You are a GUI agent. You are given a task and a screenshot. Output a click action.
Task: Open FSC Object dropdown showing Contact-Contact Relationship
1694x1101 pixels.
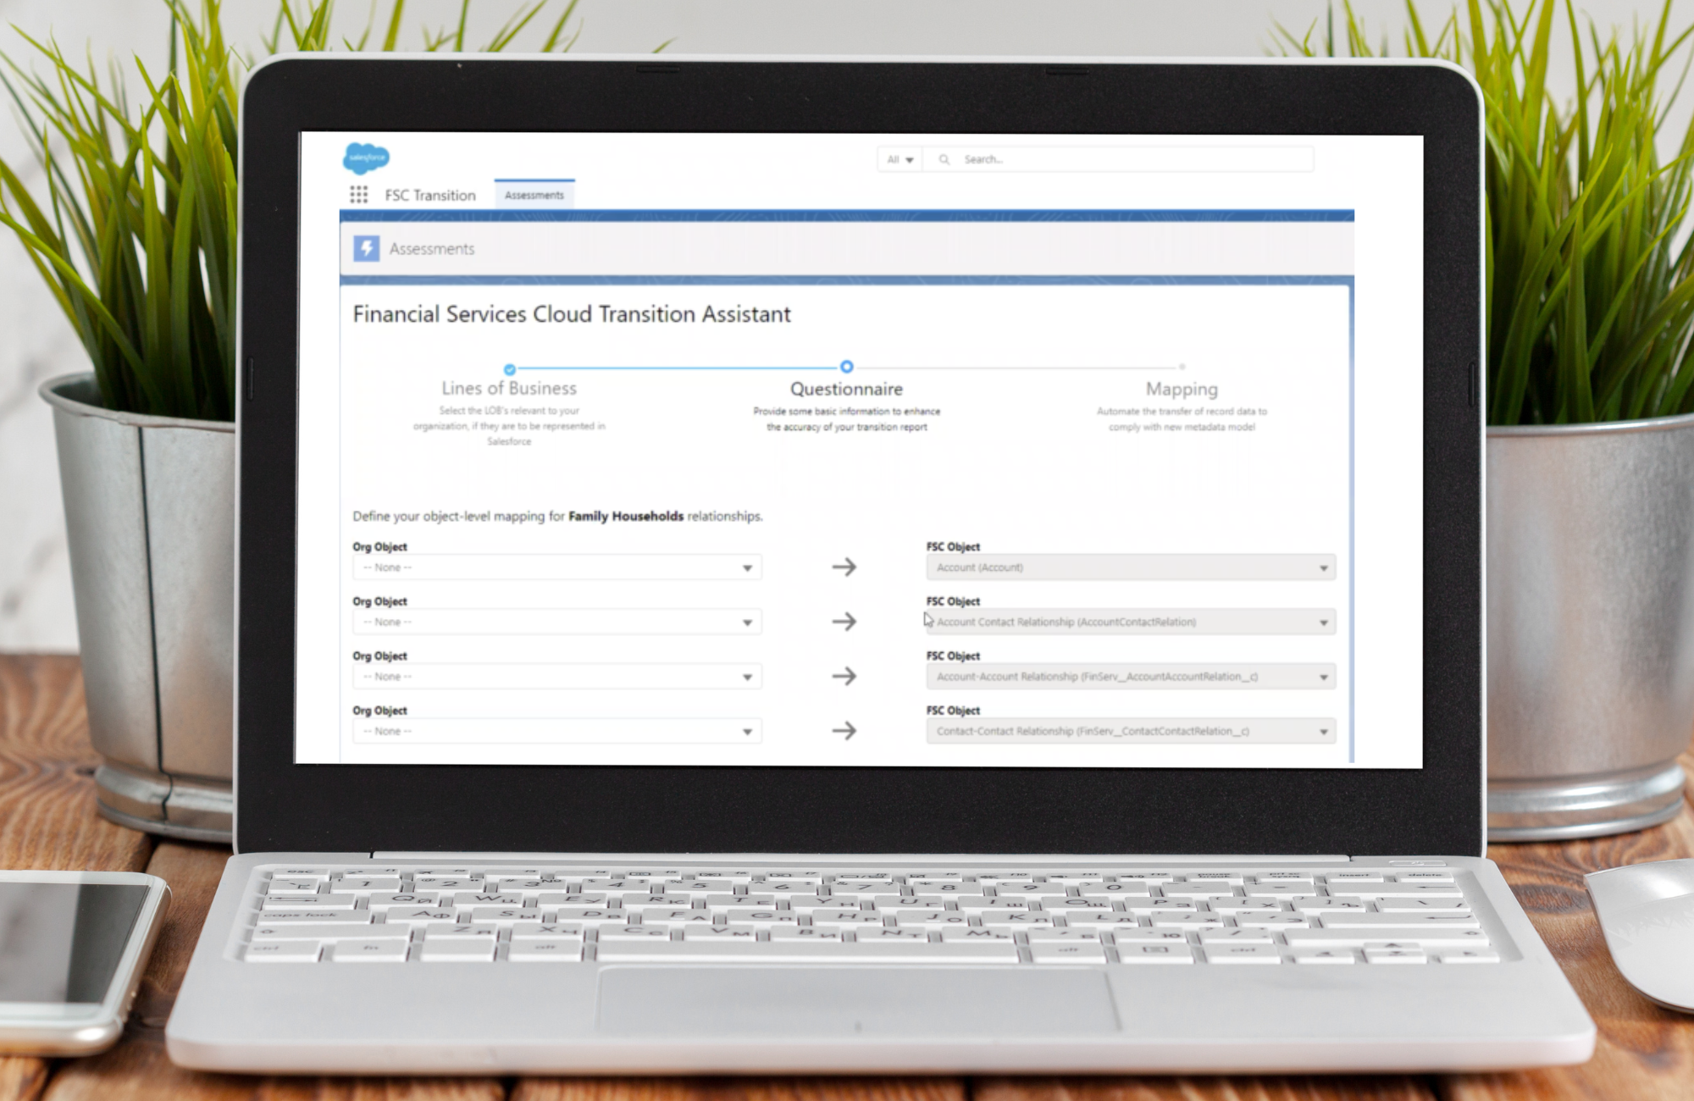pyautogui.click(x=1131, y=731)
